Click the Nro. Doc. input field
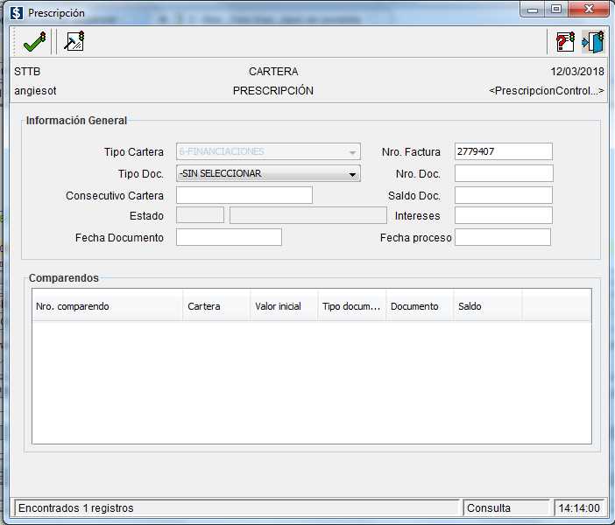This screenshot has width=615, height=525. click(503, 173)
